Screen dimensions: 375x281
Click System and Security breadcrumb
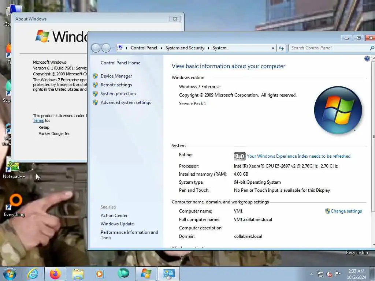coord(185,48)
